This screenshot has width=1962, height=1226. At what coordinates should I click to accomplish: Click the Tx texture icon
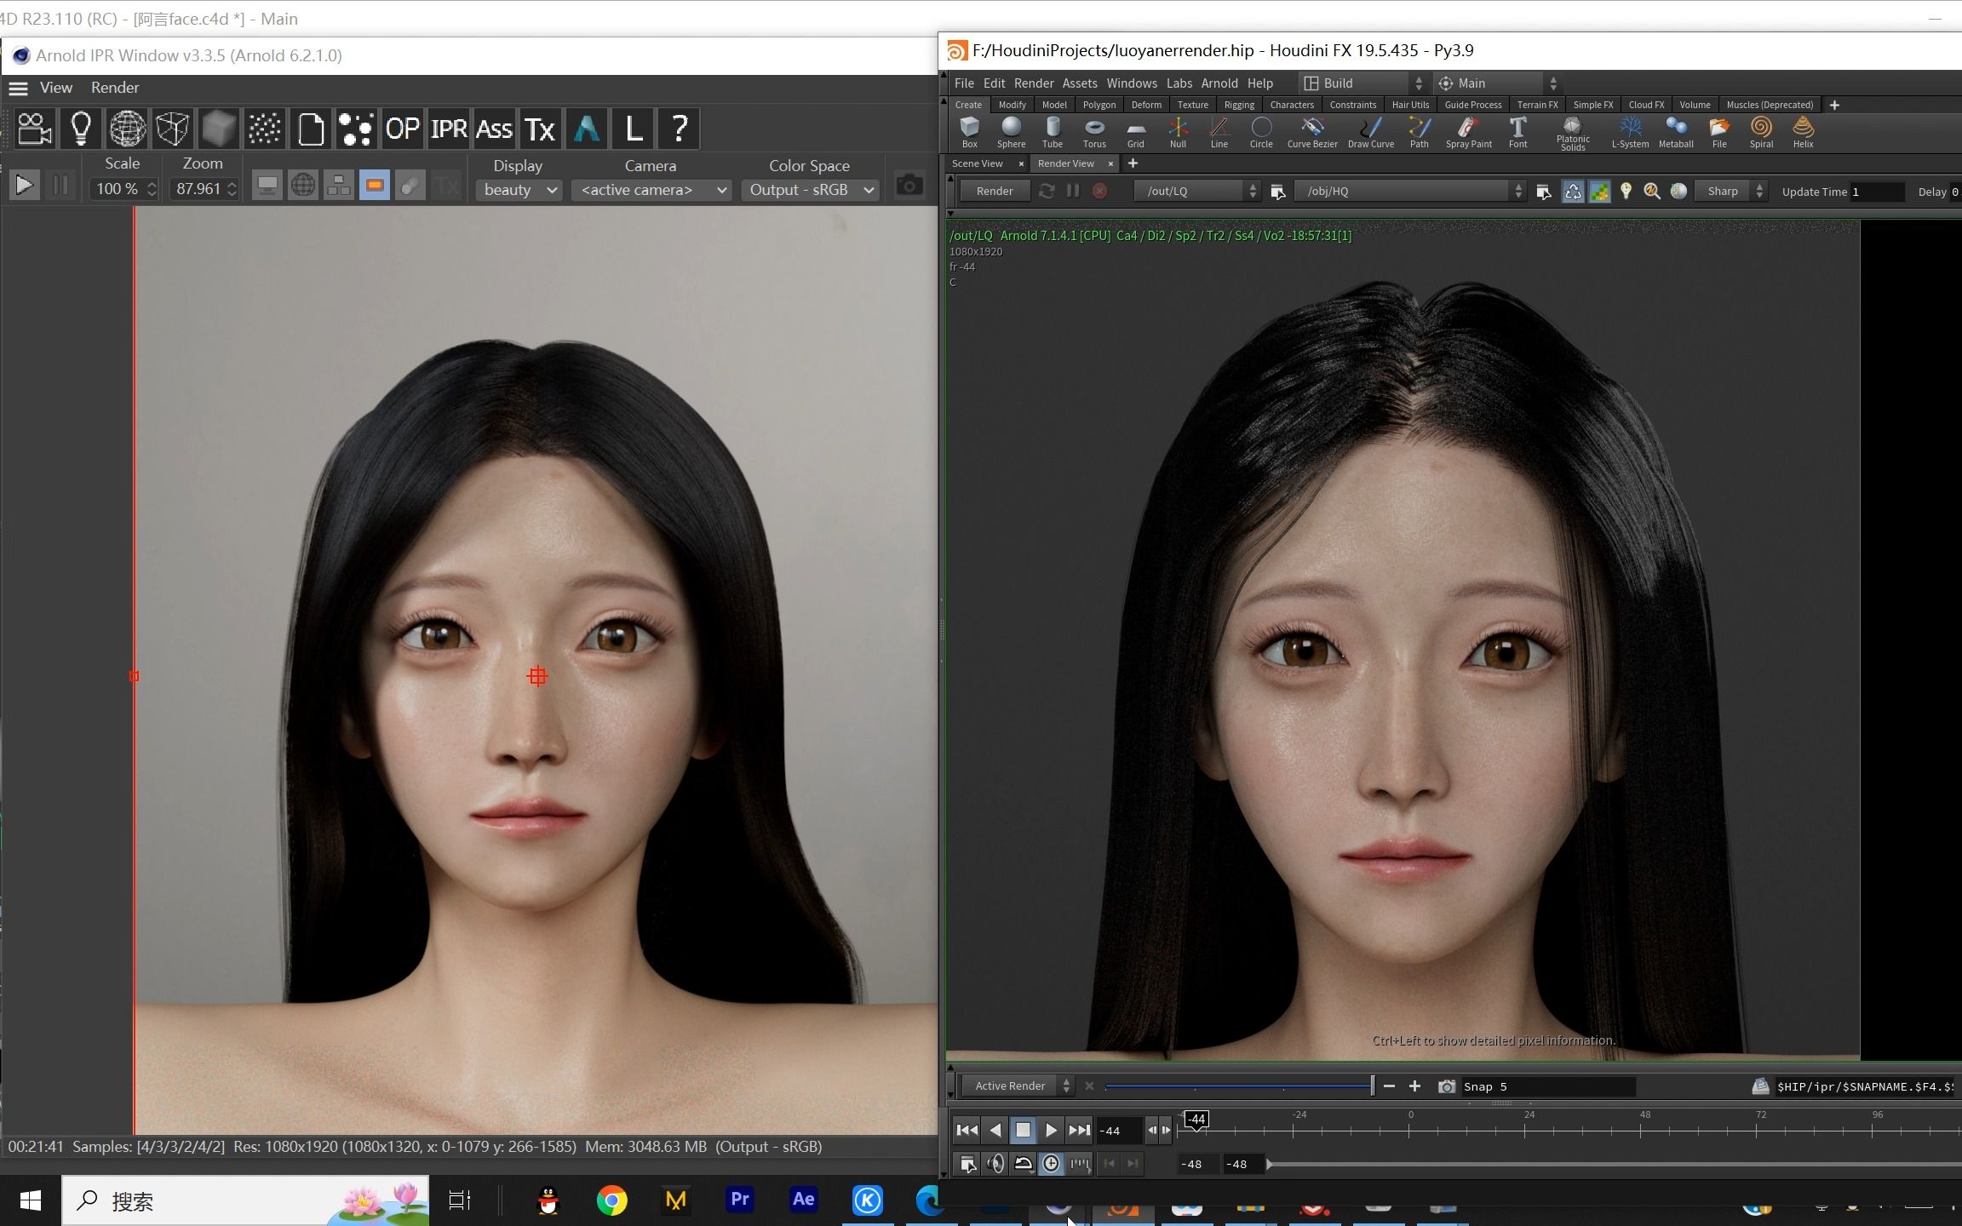(539, 129)
